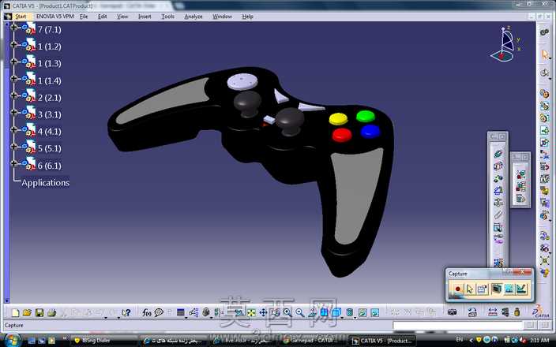Open the File menu

84,17
